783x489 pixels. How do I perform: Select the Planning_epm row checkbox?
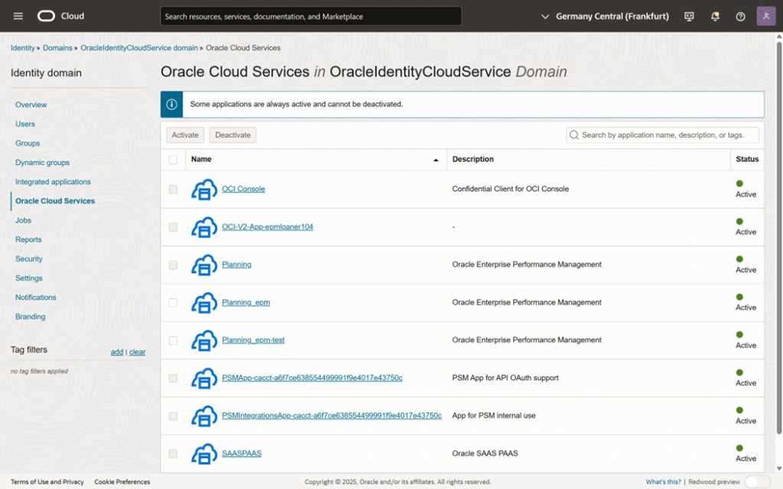(173, 303)
